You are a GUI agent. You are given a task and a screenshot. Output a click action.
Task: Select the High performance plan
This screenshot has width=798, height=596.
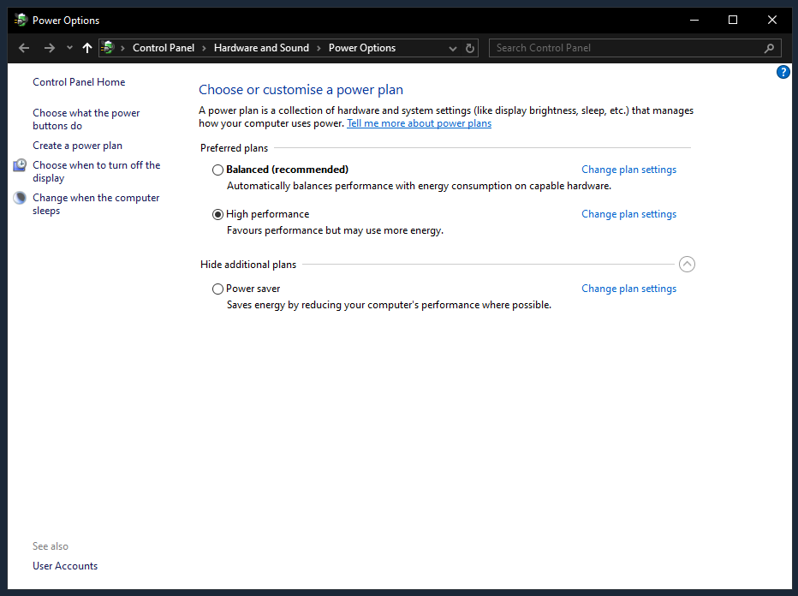[217, 214]
